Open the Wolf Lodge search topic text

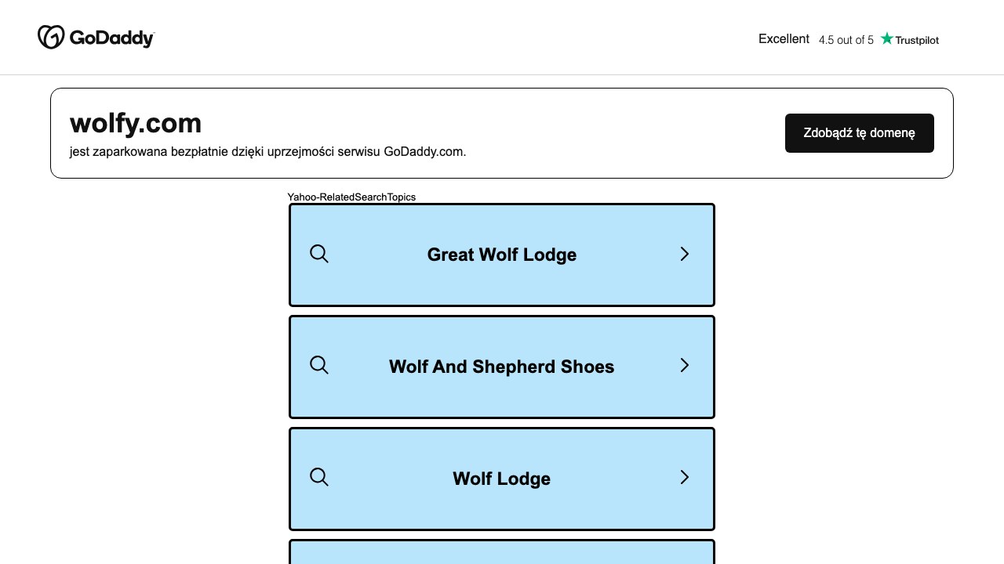502,479
